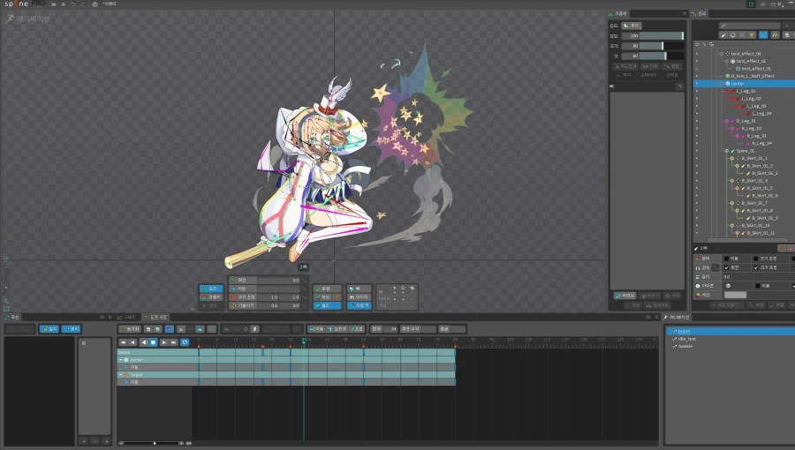Image resolution: width=795 pixels, height=450 pixels.
Task: Toggle visibility of bird_effect_01 attachment
Action: point(696,68)
